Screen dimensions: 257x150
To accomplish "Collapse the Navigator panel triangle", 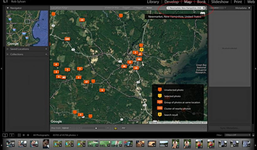I will pyautogui.click(x=8, y=8).
